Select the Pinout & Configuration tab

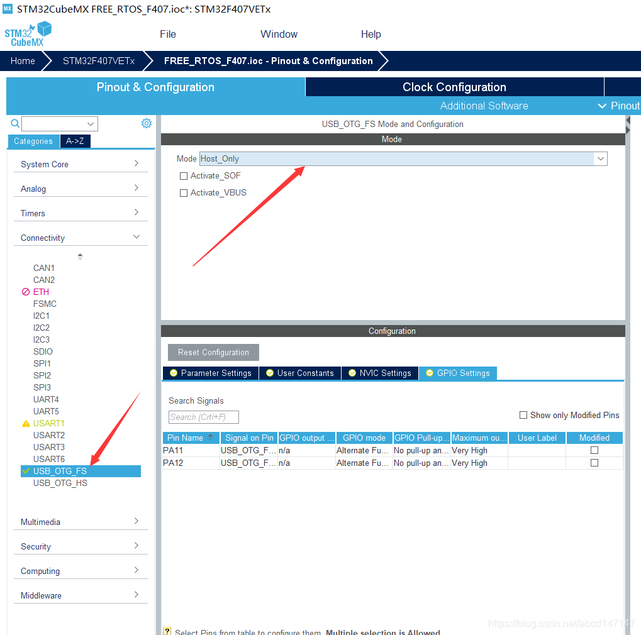[155, 87]
